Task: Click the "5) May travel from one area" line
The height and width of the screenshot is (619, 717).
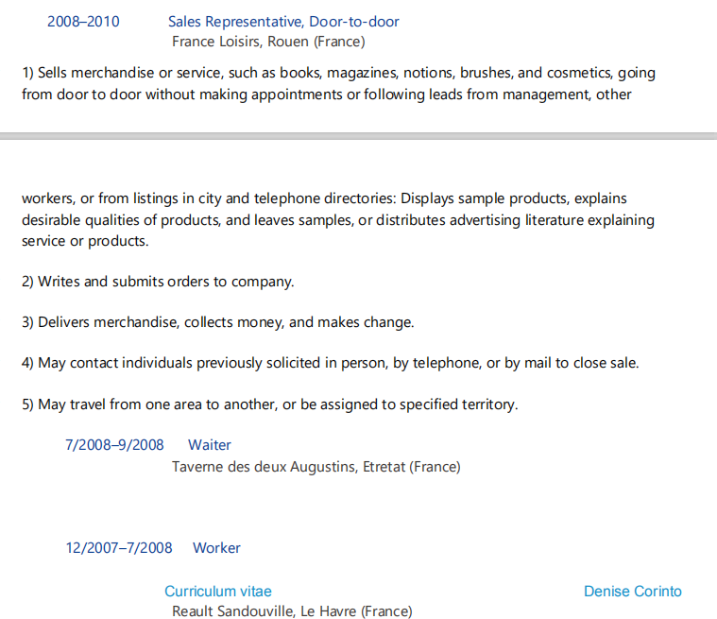Action: [270, 404]
